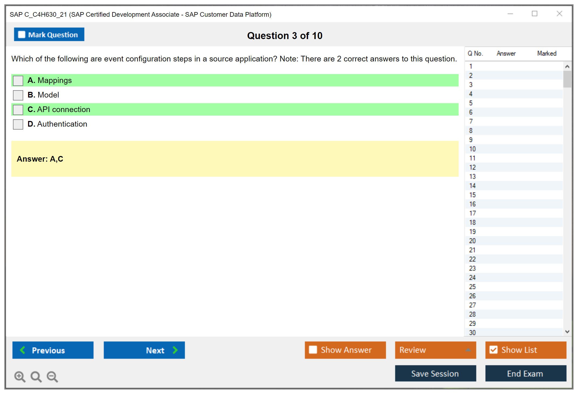Image resolution: width=580 pixels, height=396 pixels.
Task: Click the reset zoom magnifier icon
Action: pos(36,376)
